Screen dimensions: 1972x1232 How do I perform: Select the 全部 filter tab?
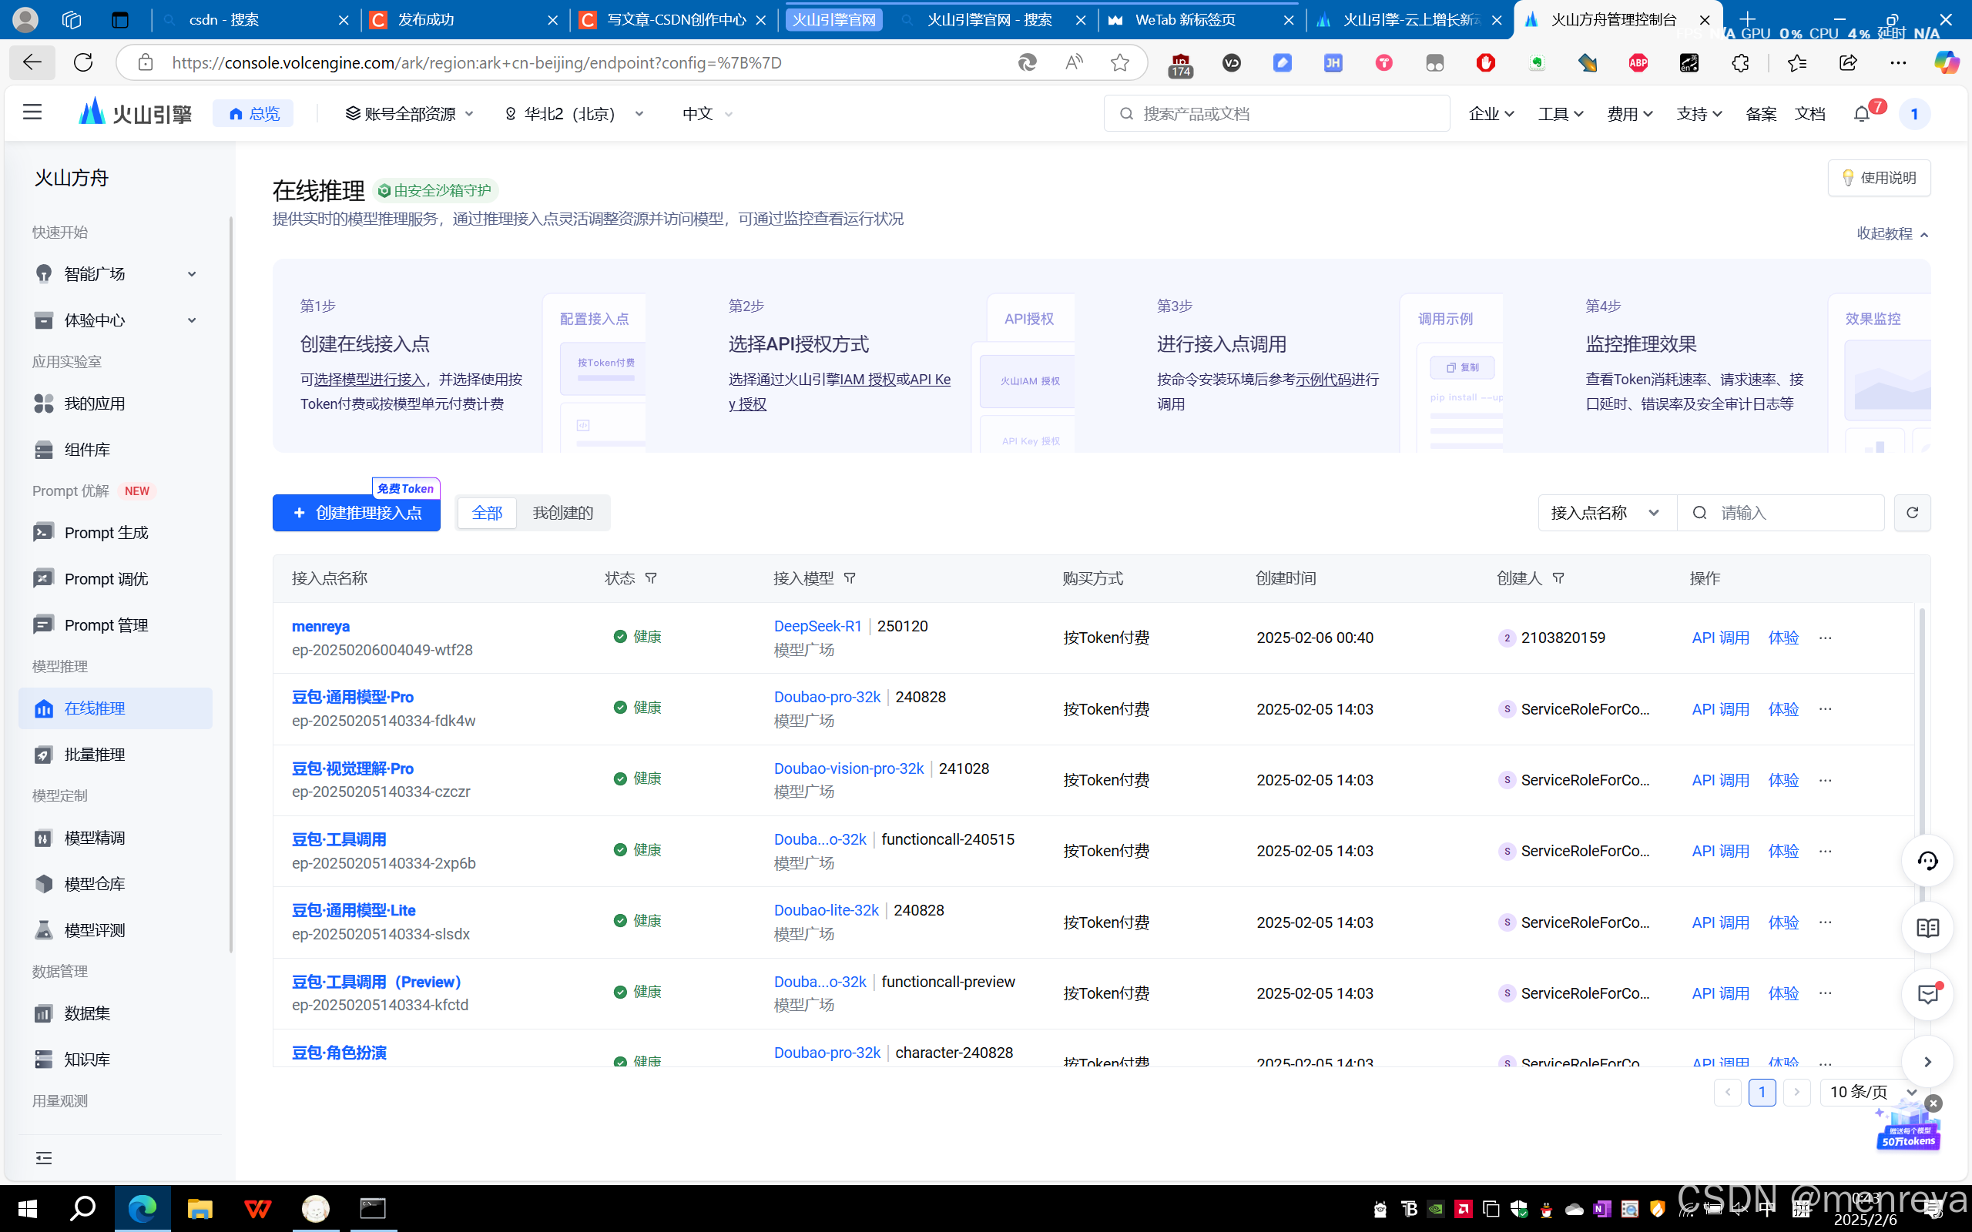click(x=487, y=513)
